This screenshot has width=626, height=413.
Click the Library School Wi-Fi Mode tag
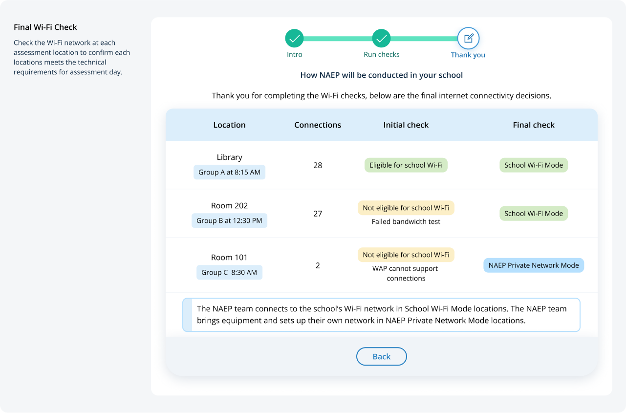pos(533,165)
